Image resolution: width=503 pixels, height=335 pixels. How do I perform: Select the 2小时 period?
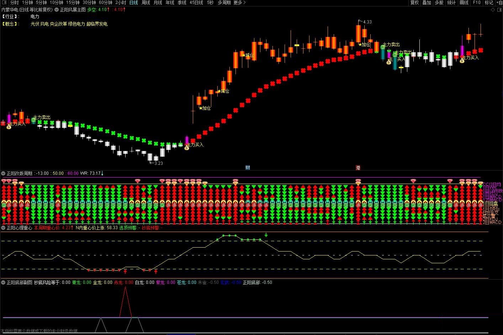121,2
